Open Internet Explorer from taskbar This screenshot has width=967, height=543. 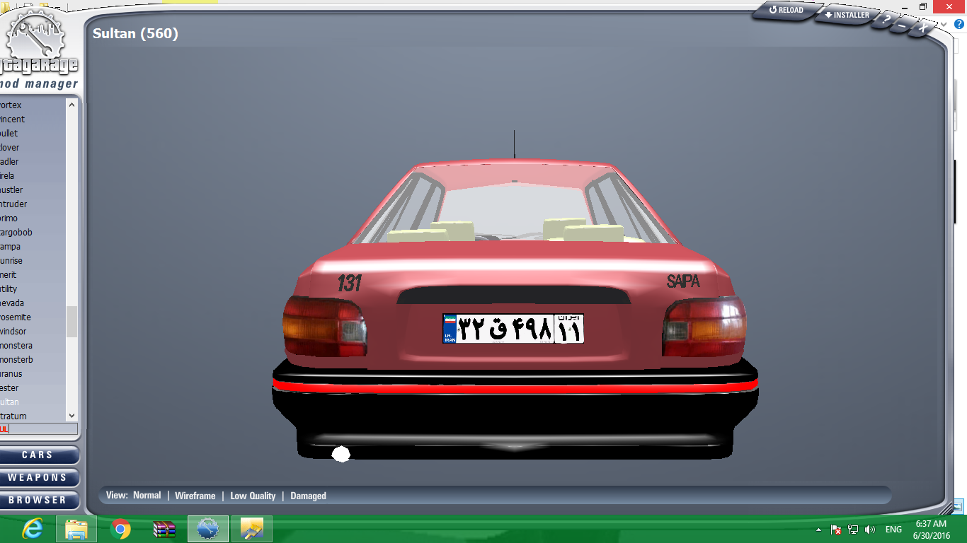pyautogui.click(x=32, y=529)
